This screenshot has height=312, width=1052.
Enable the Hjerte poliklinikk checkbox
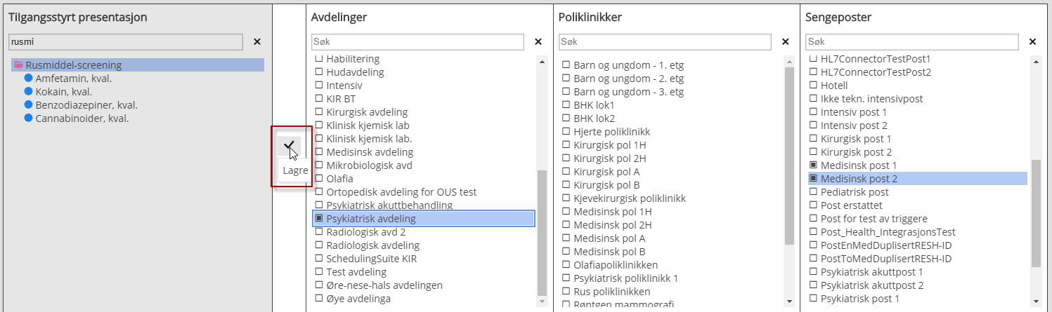click(x=566, y=132)
